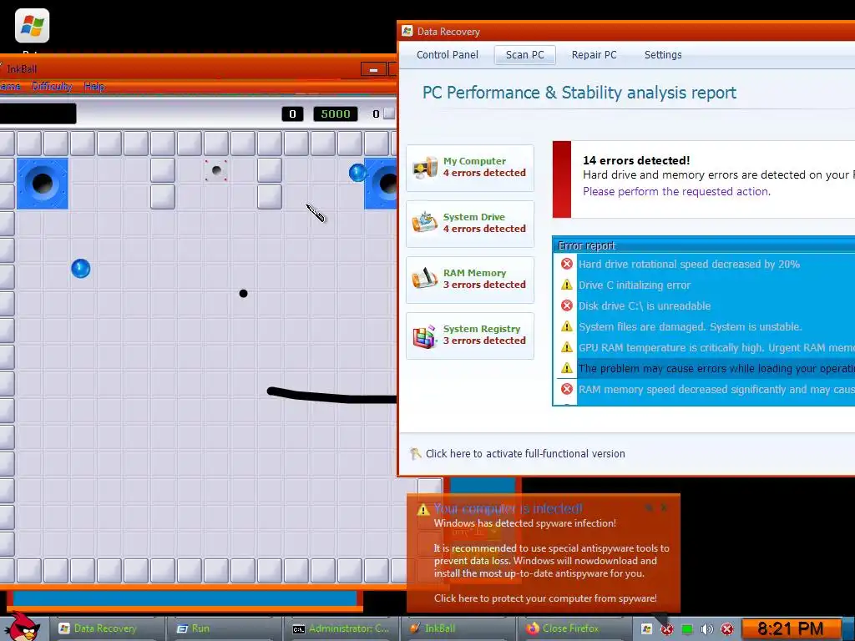Open the RAM Memory errors card icon
This screenshot has width=855, height=641.
(425, 279)
